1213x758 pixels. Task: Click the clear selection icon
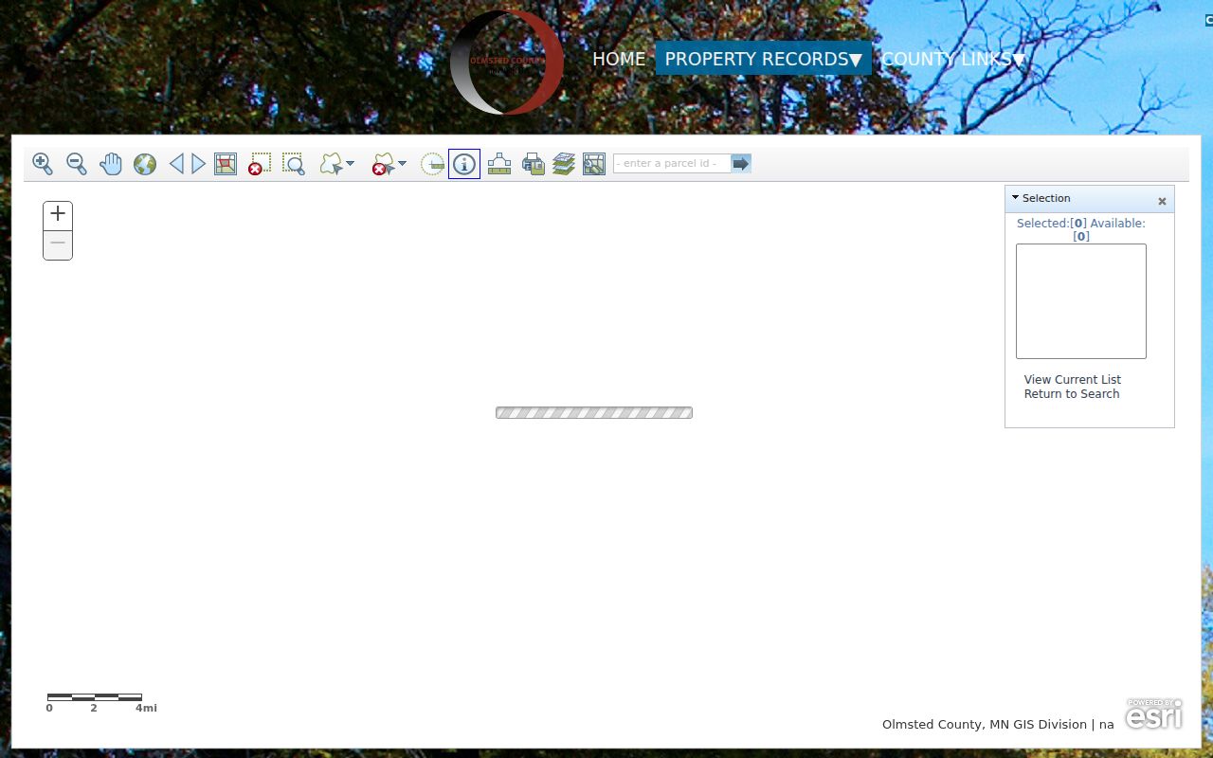pyautogui.click(x=260, y=164)
